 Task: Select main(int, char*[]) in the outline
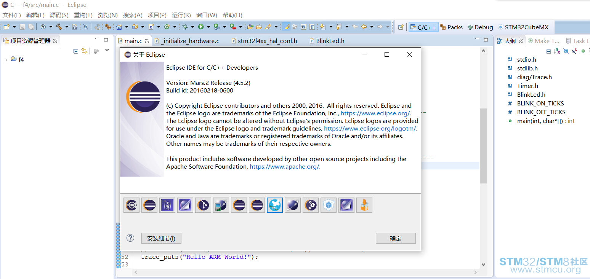coord(541,121)
